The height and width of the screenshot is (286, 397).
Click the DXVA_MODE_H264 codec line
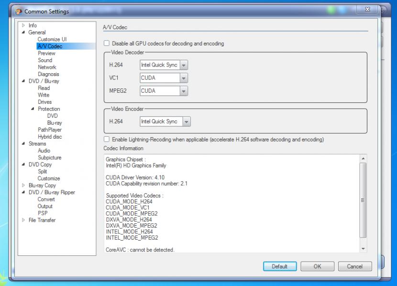point(129,220)
